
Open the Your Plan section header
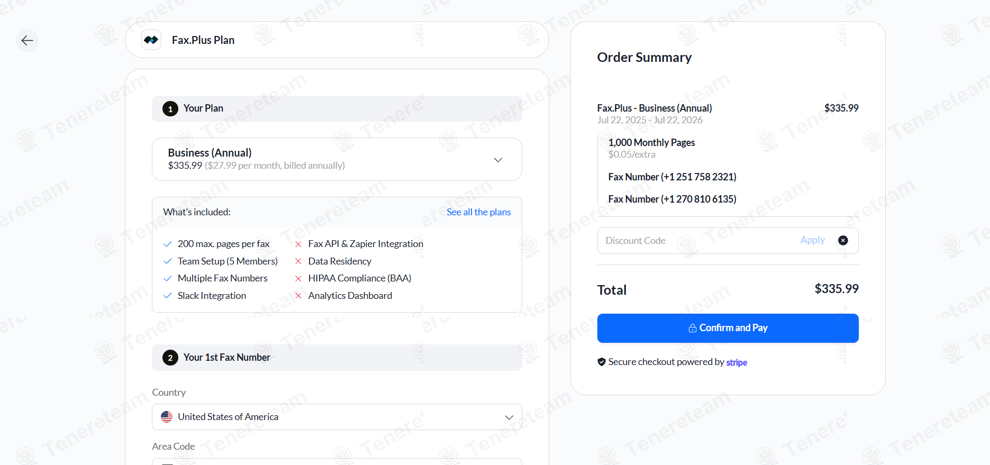click(x=337, y=108)
